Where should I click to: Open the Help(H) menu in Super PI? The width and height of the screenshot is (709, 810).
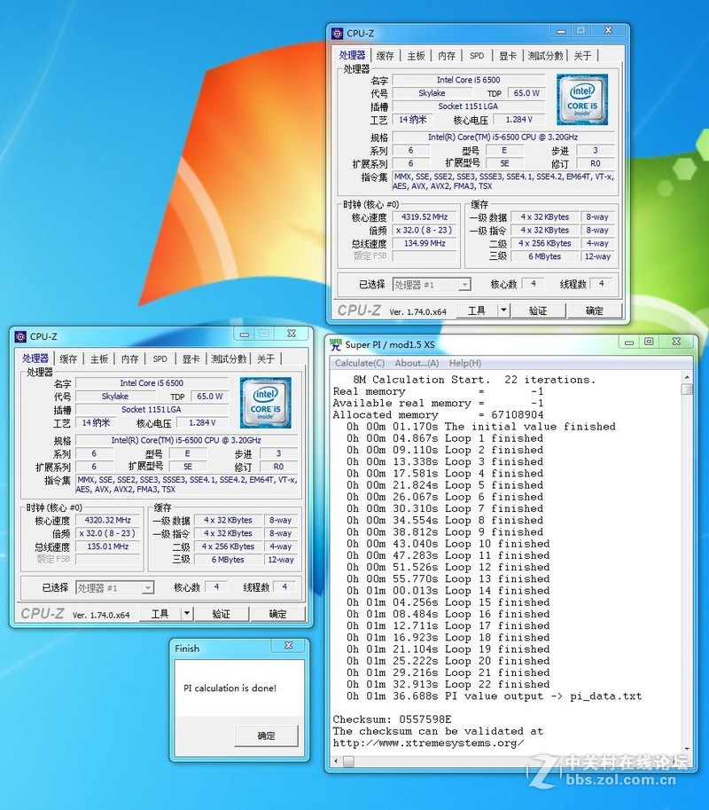coord(464,363)
